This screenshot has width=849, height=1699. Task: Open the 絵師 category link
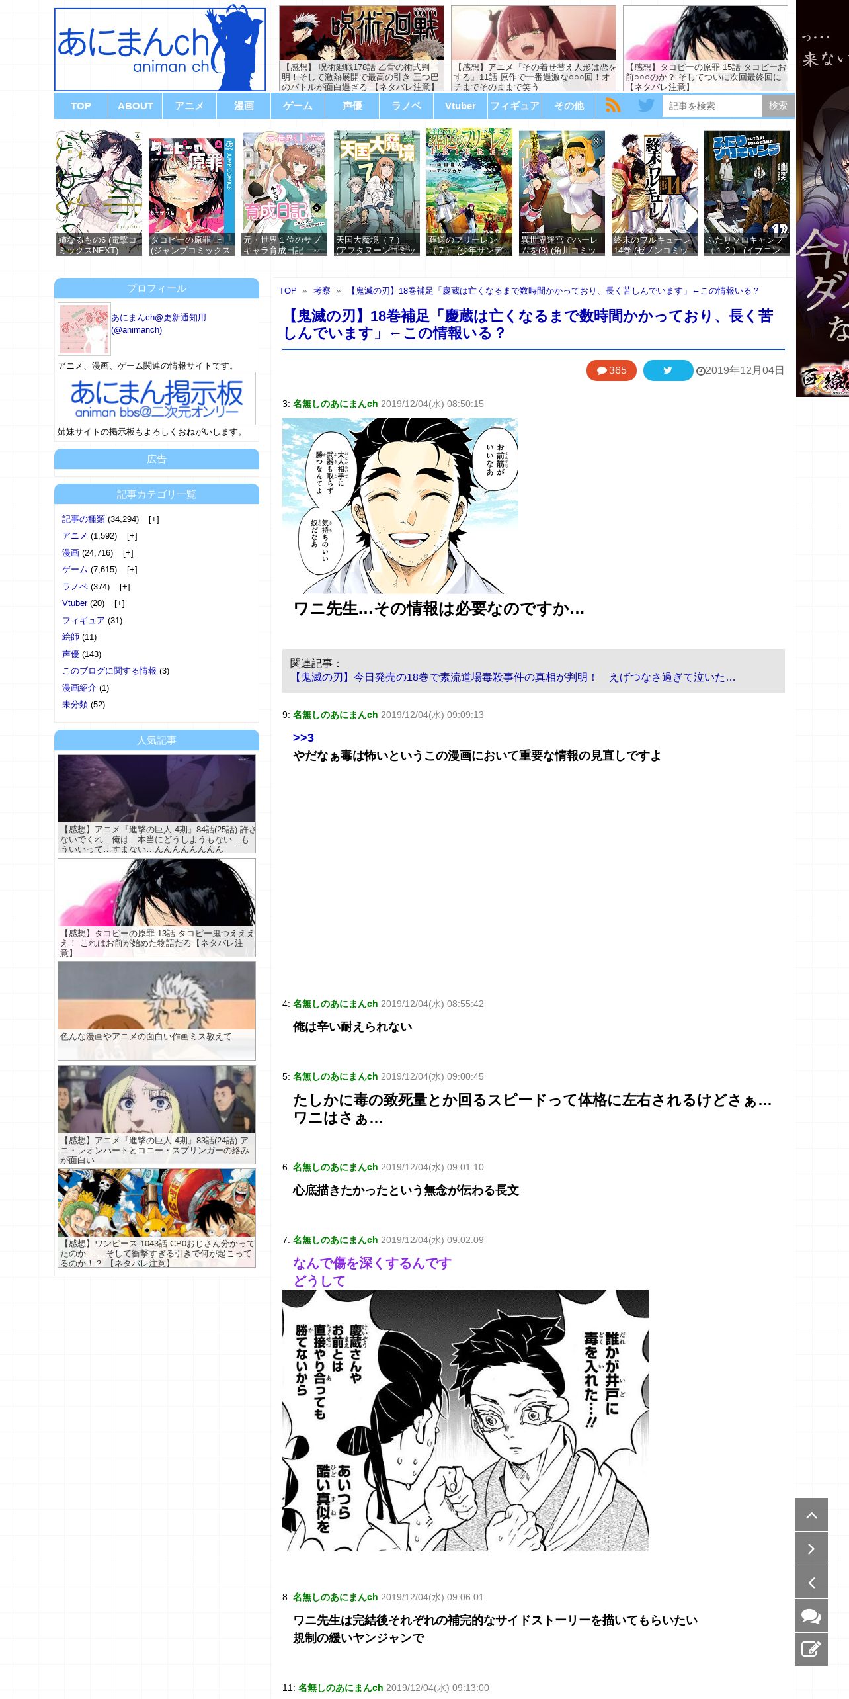pyautogui.click(x=71, y=637)
